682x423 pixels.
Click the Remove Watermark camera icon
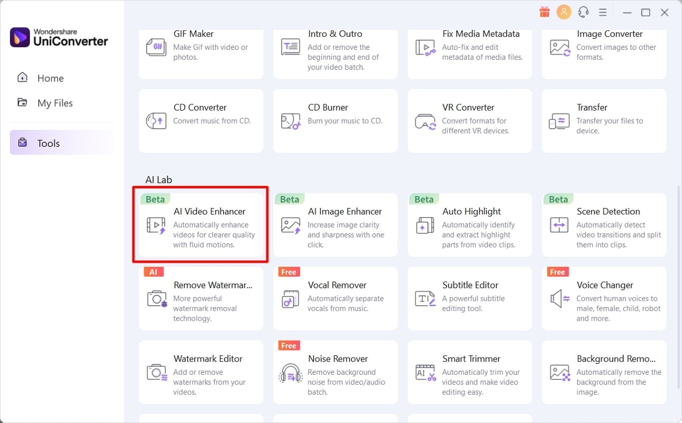pyautogui.click(x=157, y=299)
